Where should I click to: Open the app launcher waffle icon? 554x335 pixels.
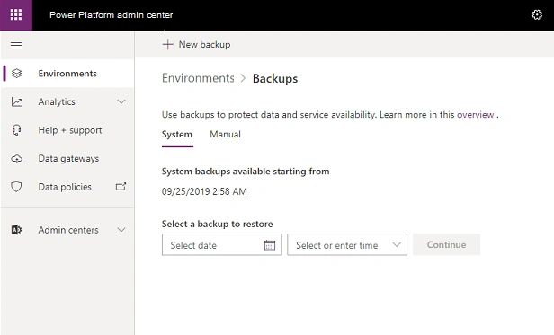click(x=16, y=15)
